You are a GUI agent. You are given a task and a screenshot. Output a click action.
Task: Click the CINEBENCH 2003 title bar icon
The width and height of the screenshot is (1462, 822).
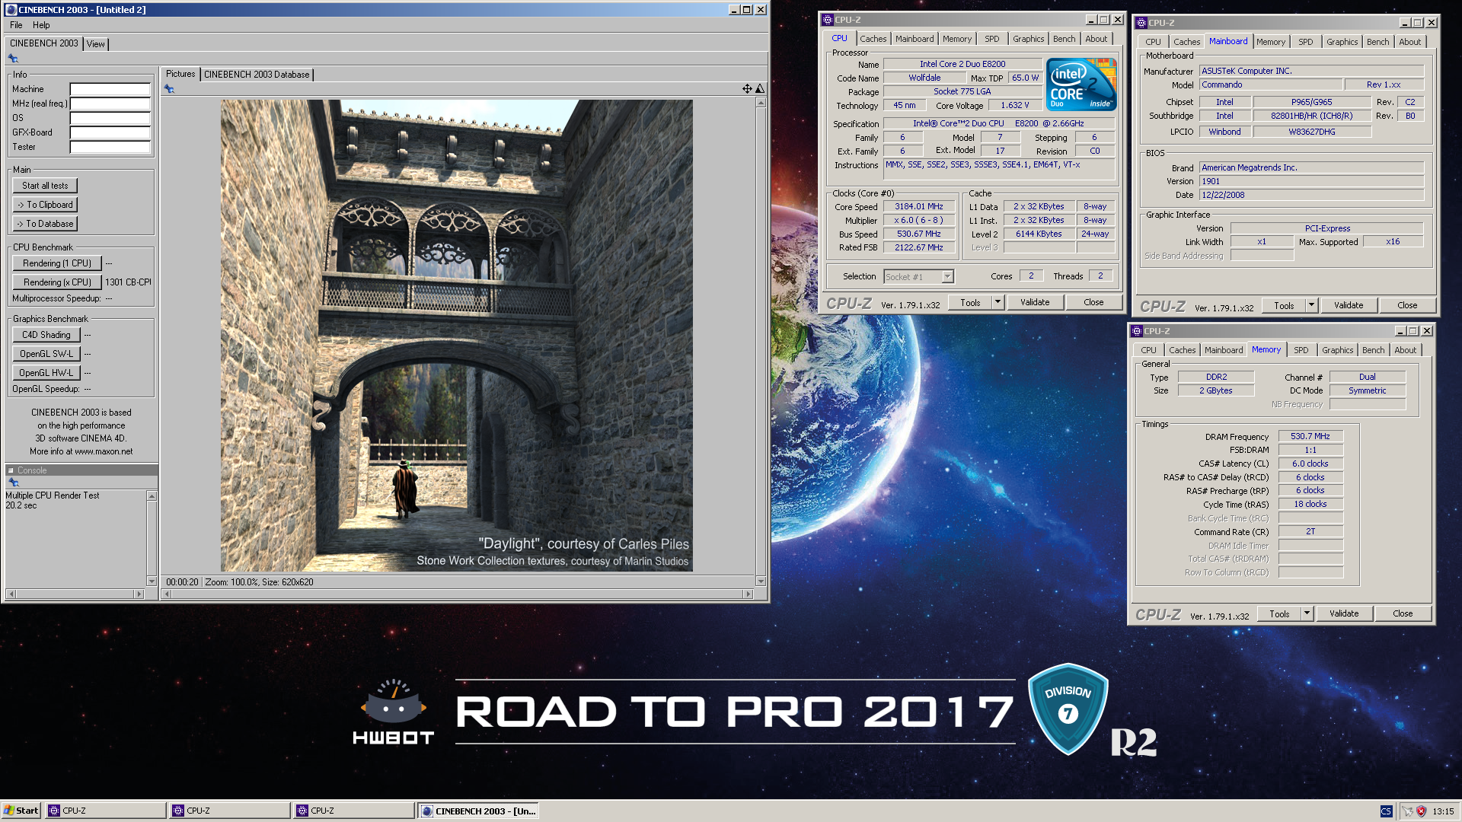point(11,10)
